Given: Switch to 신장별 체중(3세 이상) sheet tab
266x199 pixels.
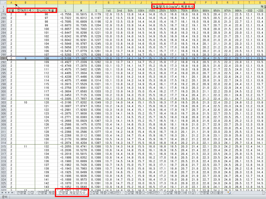Looking at the screenshot, I should click(179, 193).
